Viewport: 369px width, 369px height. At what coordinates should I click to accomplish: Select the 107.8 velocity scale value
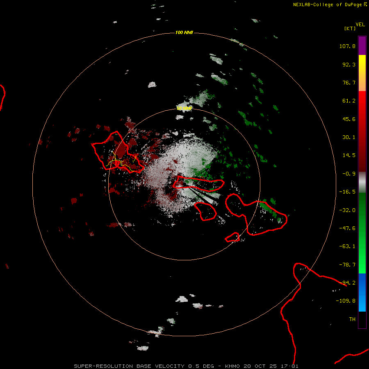pyautogui.click(x=347, y=46)
